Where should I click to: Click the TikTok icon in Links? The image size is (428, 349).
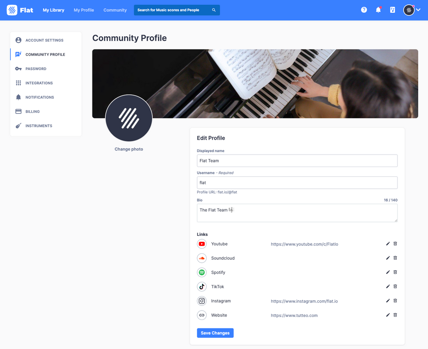pos(202,286)
